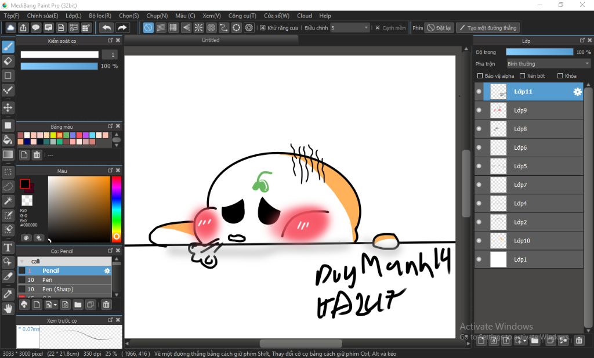The image size is (594, 358).
Task: Click Tạo một đường thẳng button
Action: [487, 27]
